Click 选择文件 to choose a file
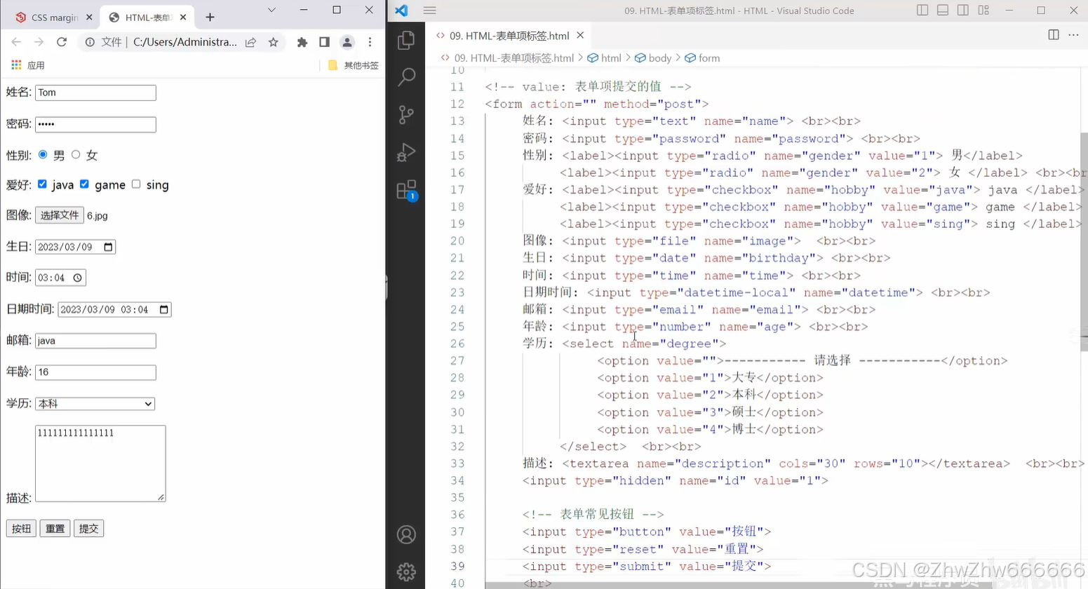The image size is (1088, 589). (59, 215)
